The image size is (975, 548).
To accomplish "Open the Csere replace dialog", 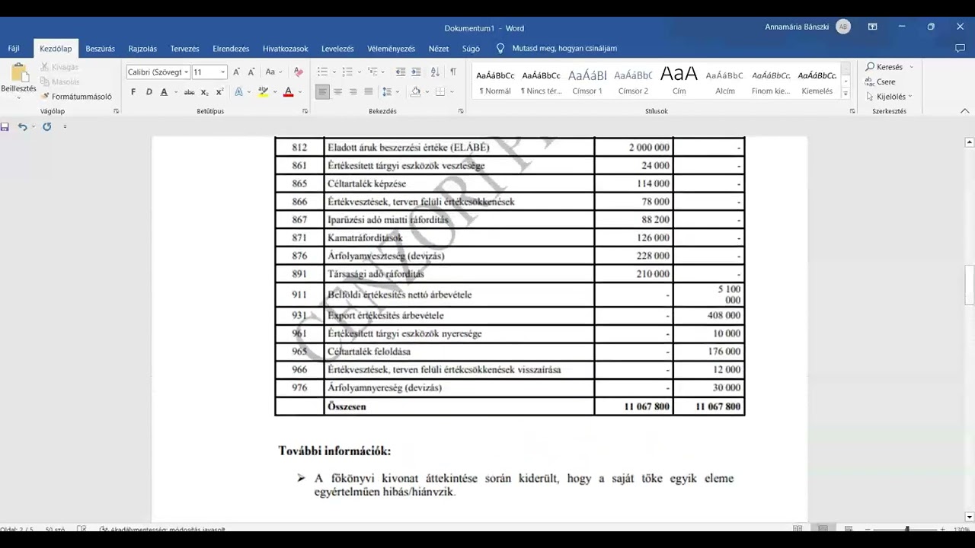I will [x=881, y=81].
